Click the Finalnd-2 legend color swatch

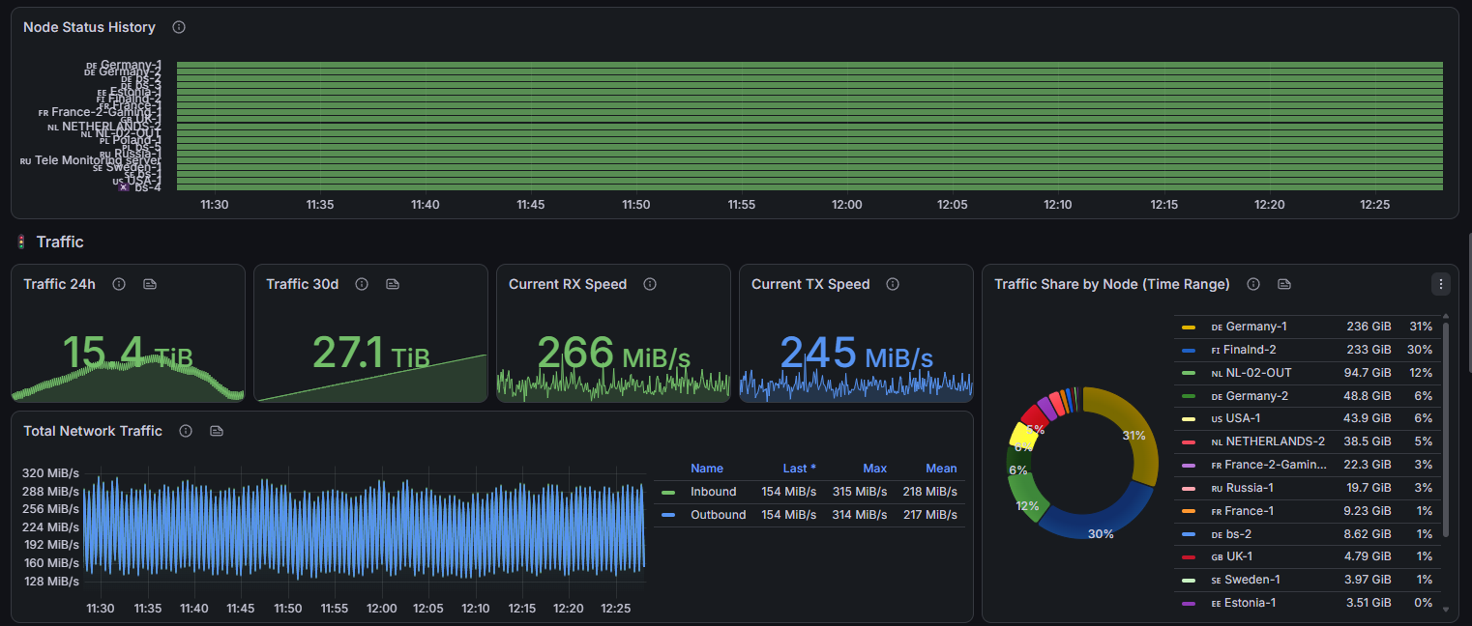[x=1189, y=350]
